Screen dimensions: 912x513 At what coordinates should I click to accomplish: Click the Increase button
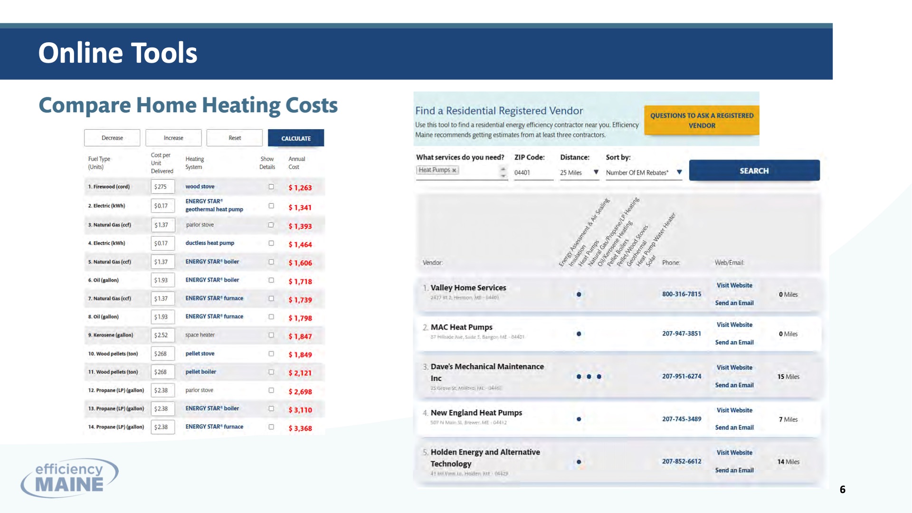[173, 138]
